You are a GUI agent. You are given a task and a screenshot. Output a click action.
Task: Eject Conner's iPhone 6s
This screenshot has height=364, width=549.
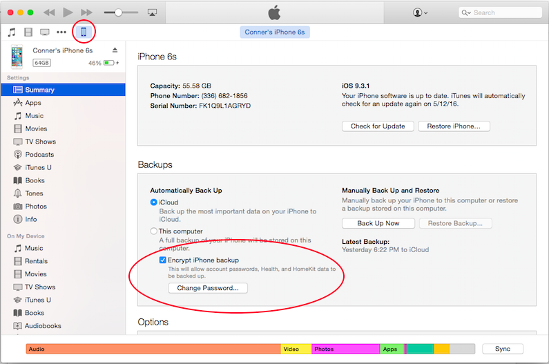(x=115, y=50)
